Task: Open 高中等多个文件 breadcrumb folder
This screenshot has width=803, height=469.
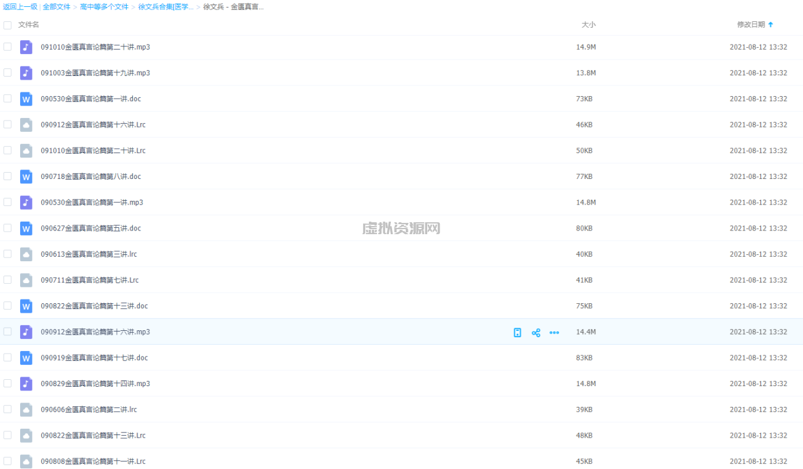Action: pos(104,7)
